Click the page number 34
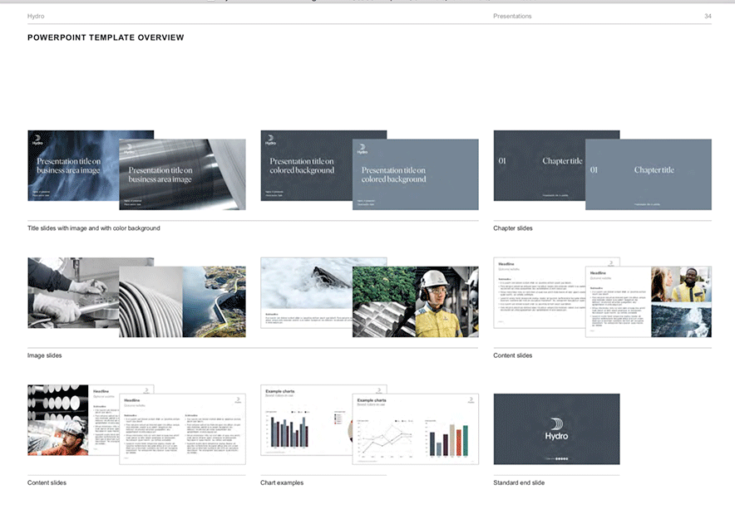 tap(708, 16)
